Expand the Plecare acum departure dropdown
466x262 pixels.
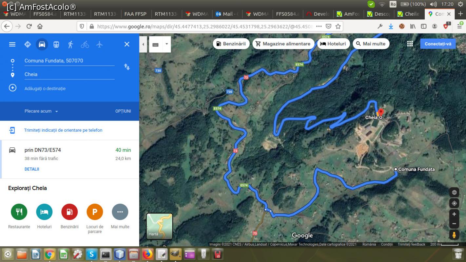tap(41, 111)
